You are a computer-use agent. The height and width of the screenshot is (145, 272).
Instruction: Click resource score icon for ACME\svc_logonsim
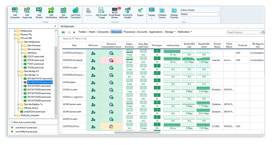point(111,97)
